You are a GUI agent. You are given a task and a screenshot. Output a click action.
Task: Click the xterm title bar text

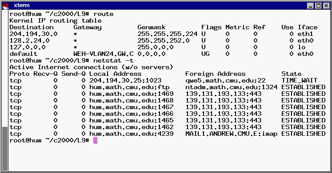[22, 5]
